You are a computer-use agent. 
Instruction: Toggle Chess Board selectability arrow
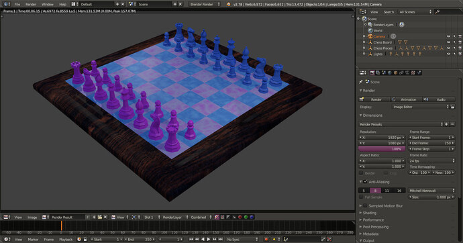tap(454, 42)
